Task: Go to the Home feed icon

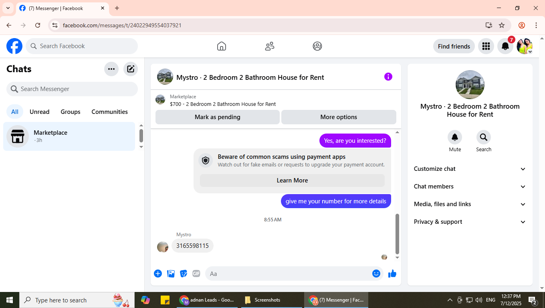Action: tap(222, 46)
